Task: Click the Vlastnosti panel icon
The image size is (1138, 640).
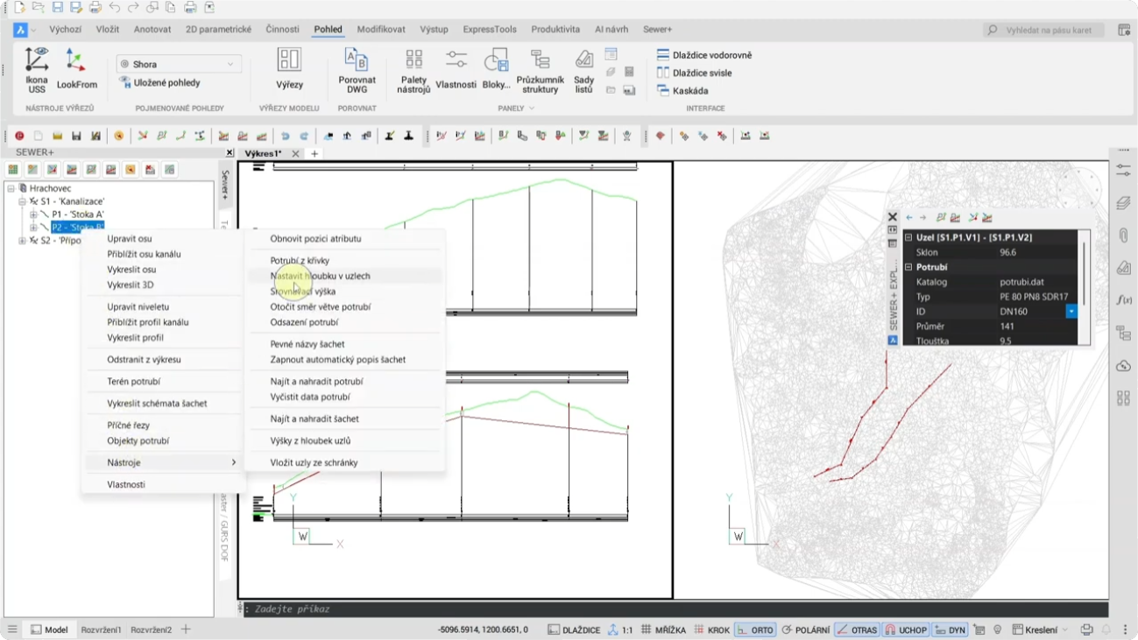Action: 456,70
